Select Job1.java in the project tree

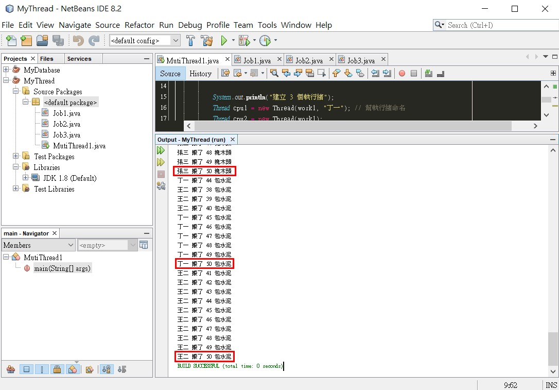point(67,113)
